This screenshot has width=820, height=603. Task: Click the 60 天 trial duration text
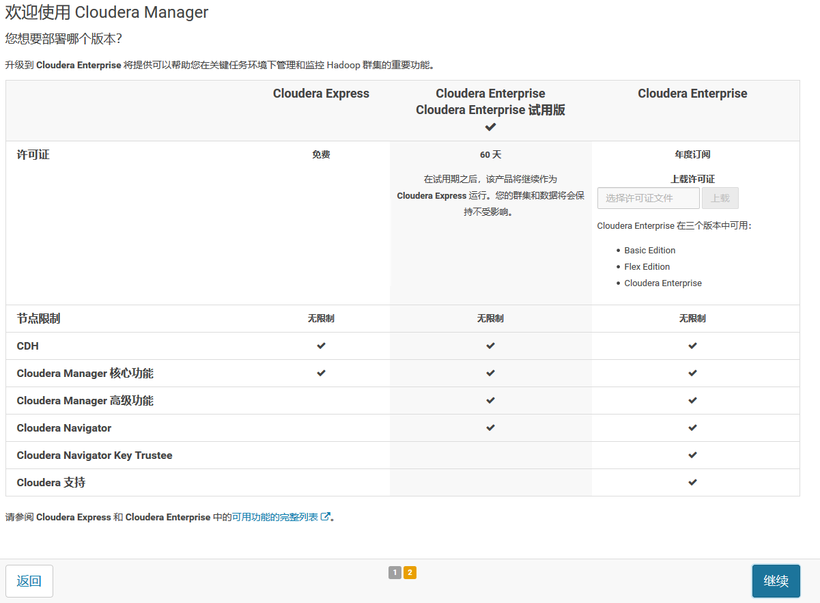(490, 155)
